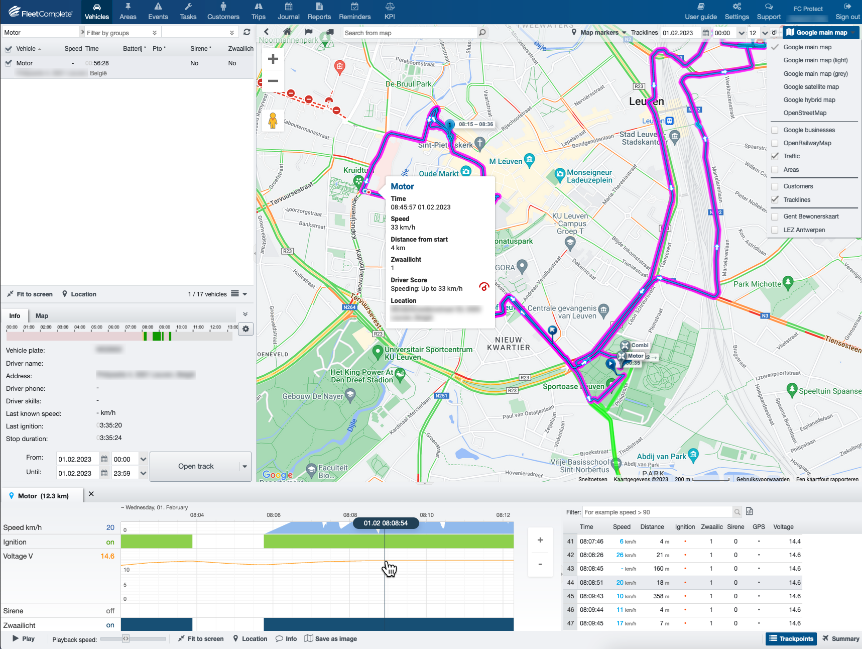The height and width of the screenshot is (649, 862).
Task: Click the trackpoint filter search icon
Action: click(737, 512)
